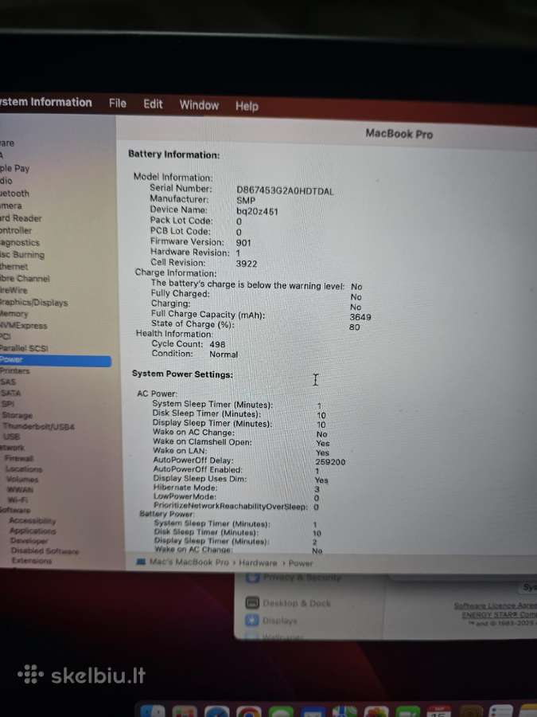537x717 pixels.
Task: Open the Edit menu
Action: point(153,104)
